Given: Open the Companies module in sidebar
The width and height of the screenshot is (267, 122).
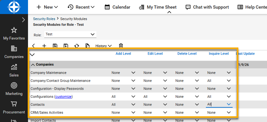Looking at the screenshot, I should (14, 52).
